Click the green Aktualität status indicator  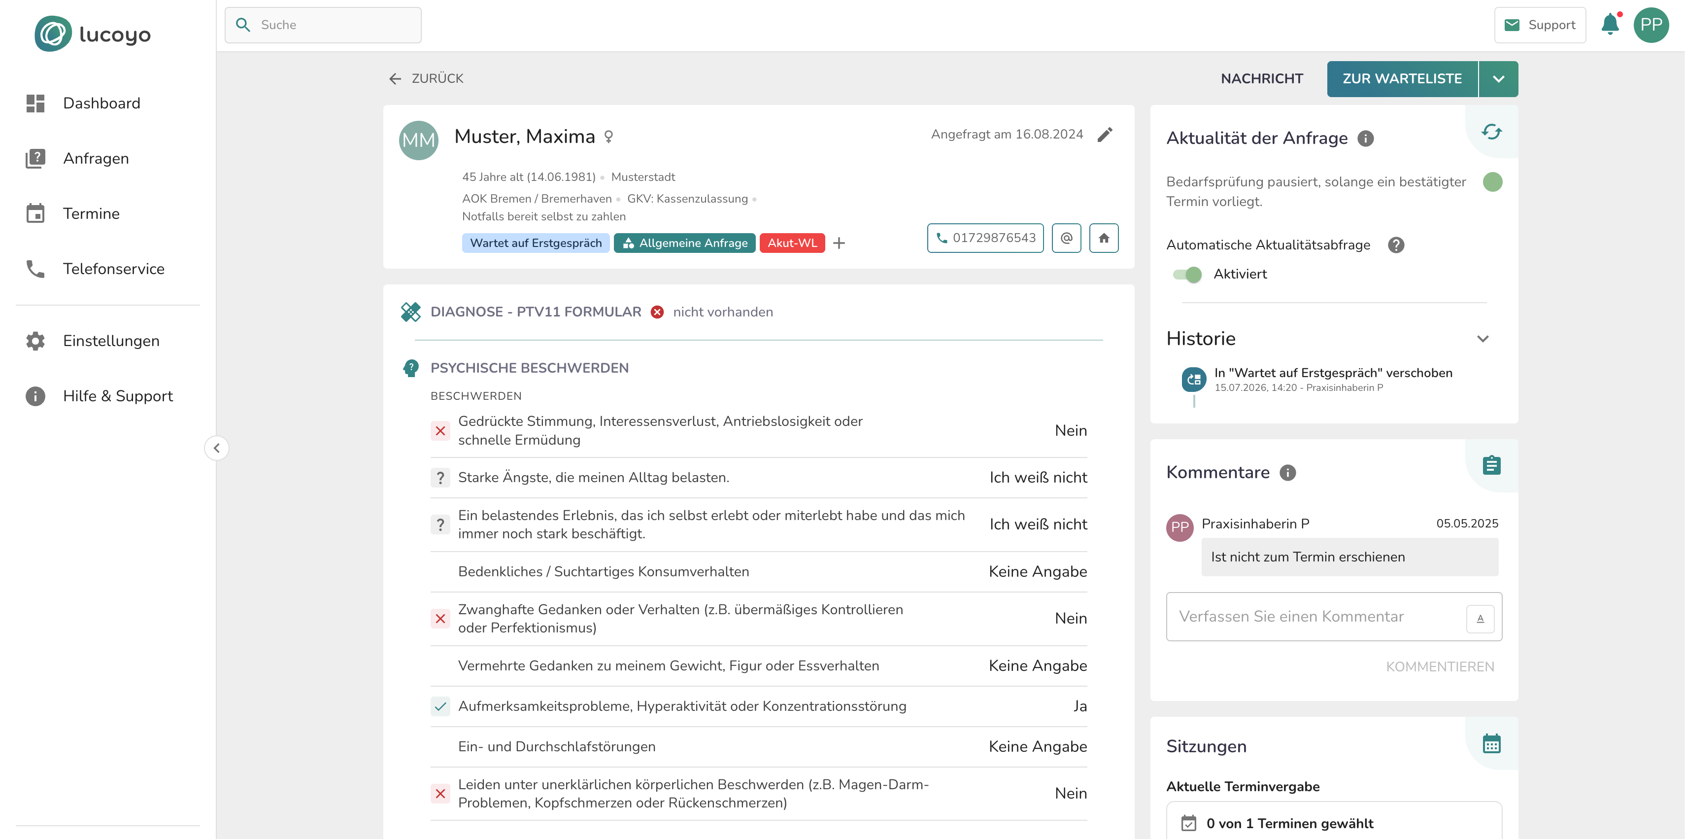(x=1492, y=182)
